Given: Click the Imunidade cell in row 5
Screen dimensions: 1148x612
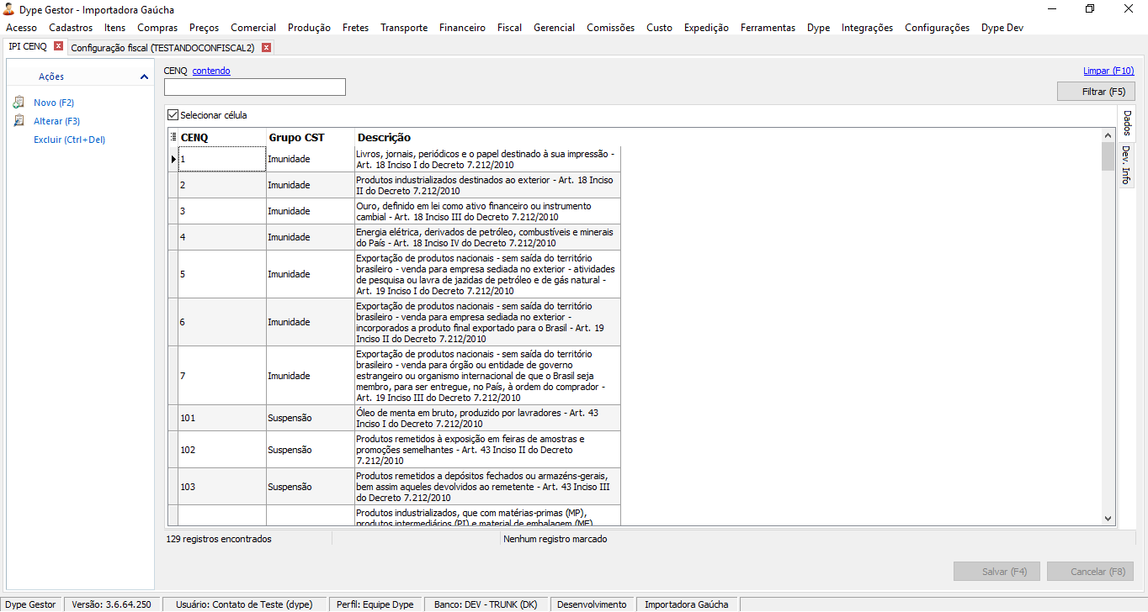Looking at the screenshot, I should click(x=310, y=274).
